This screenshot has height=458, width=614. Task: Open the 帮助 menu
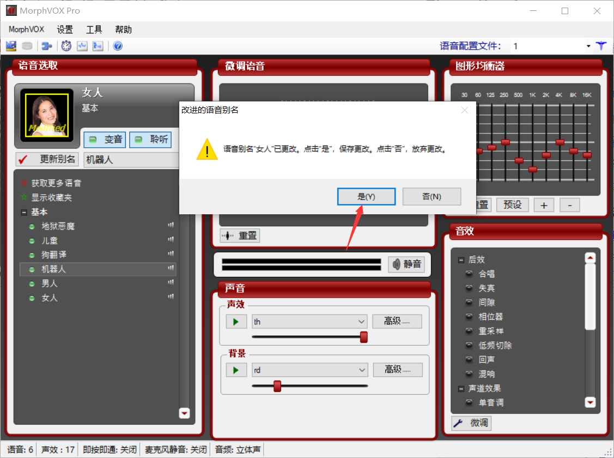123,29
